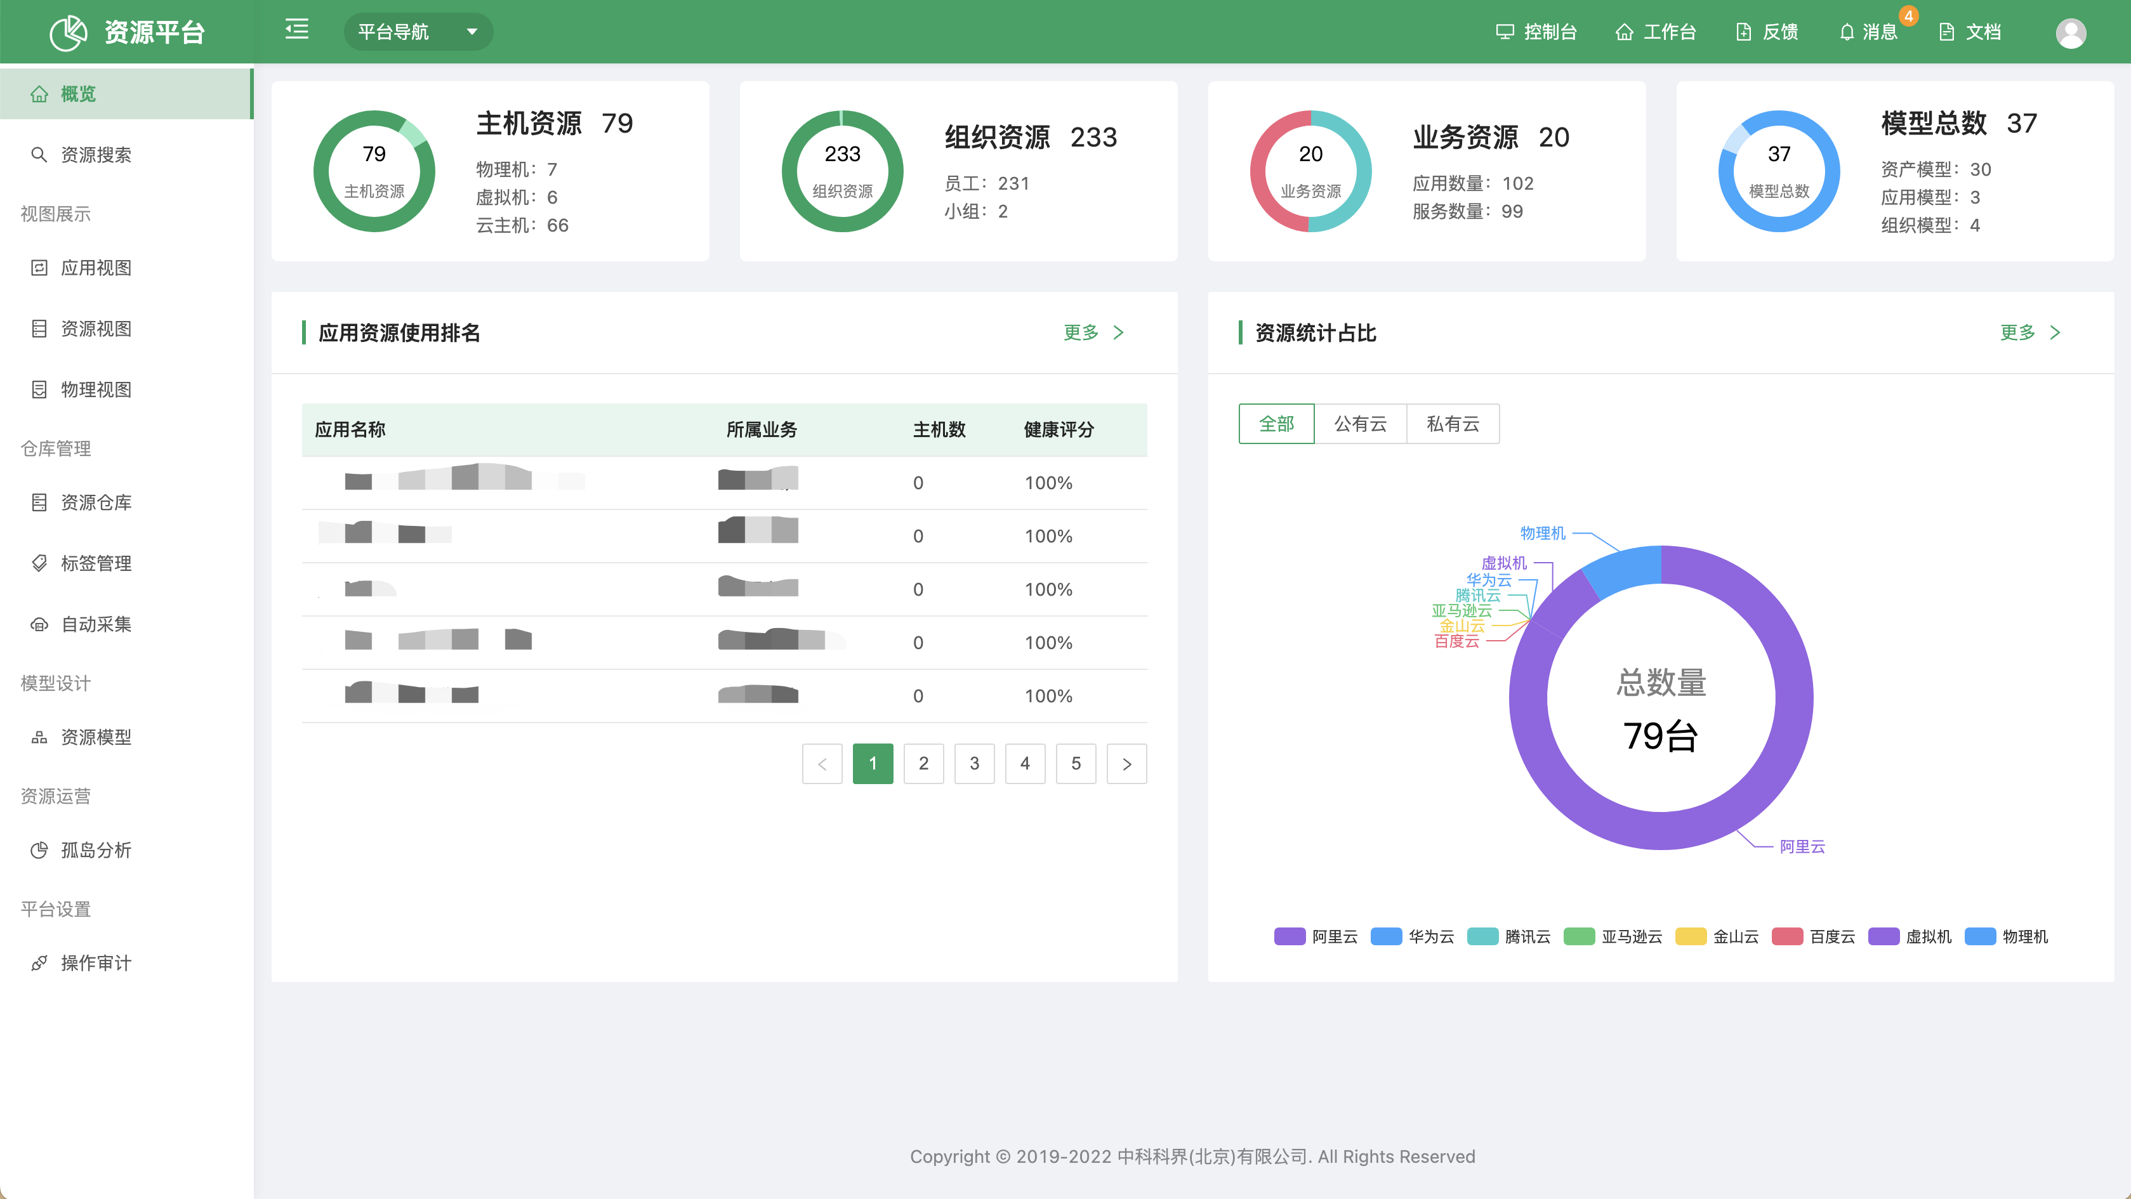Click the 操作审计 sidebar icon

point(39,962)
